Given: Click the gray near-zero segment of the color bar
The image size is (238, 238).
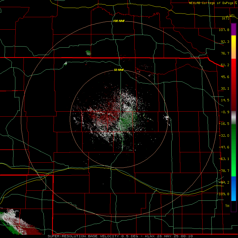Looking at the screenshot, I should [x=234, y=118].
